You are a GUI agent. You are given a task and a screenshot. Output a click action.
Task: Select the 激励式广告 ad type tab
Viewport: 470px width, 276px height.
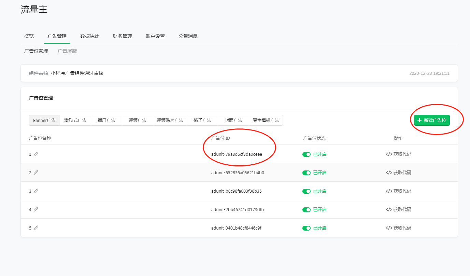pyautogui.click(x=75, y=120)
